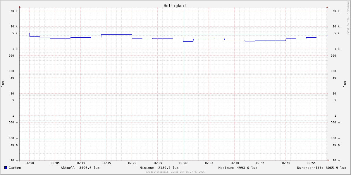The width and height of the screenshot is (351, 175).
Task: Select the Garten legend label
Action: tap(15, 168)
